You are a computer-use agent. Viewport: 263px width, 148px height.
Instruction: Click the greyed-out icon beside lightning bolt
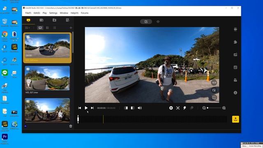click(191, 108)
